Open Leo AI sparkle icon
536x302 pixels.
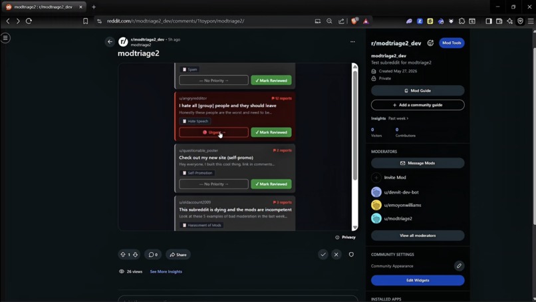[x=509, y=21]
